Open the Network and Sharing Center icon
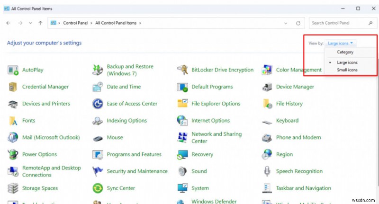Image resolution: width=379 pixels, height=204 pixels. click(182, 138)
